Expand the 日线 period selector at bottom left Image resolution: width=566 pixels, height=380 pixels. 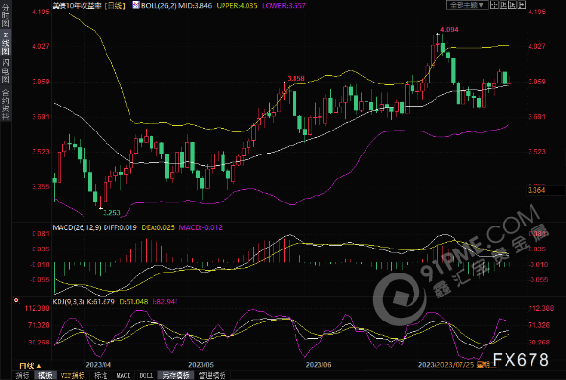tap(31, 366)
